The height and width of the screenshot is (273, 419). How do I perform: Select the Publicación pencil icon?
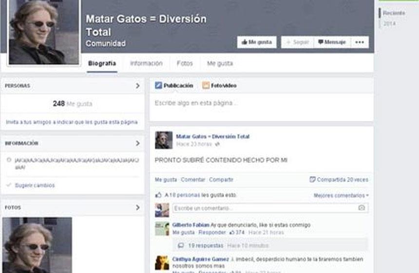pyautogui.click(x=158, y=85)
